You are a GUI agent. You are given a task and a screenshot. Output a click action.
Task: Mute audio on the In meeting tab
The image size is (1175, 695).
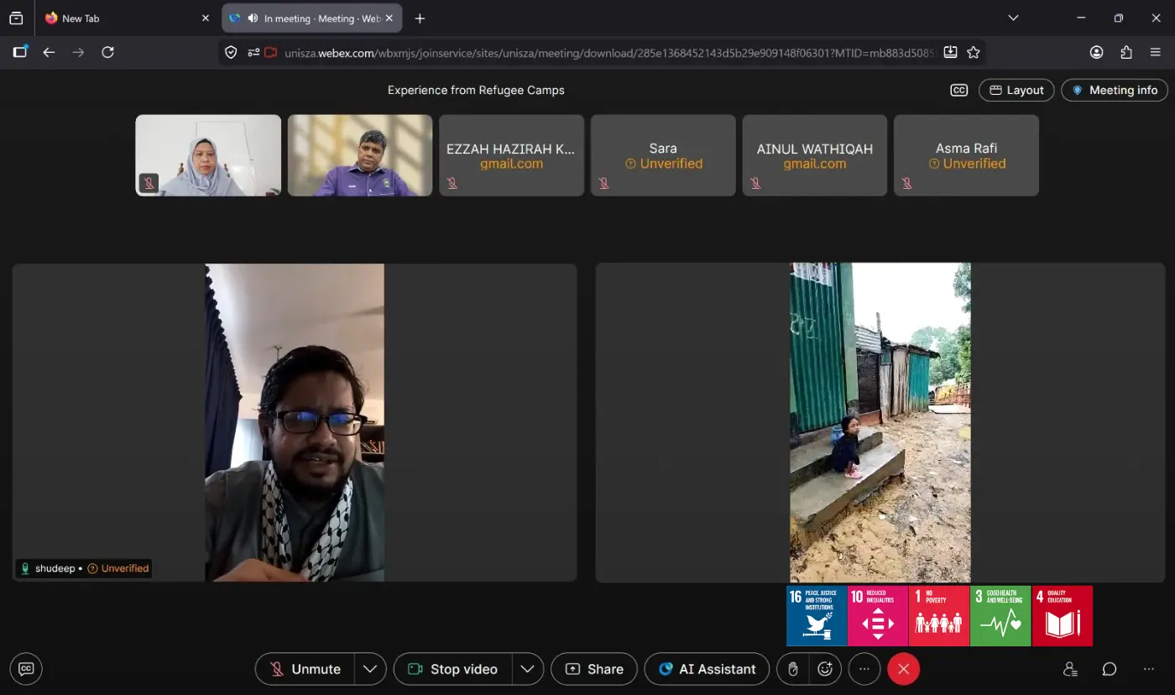[253, 18]
